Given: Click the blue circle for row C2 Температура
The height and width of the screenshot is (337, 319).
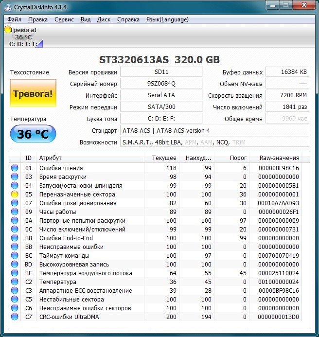Looking at the screenshot, I should pyautogui.click(x=15, y=282).
